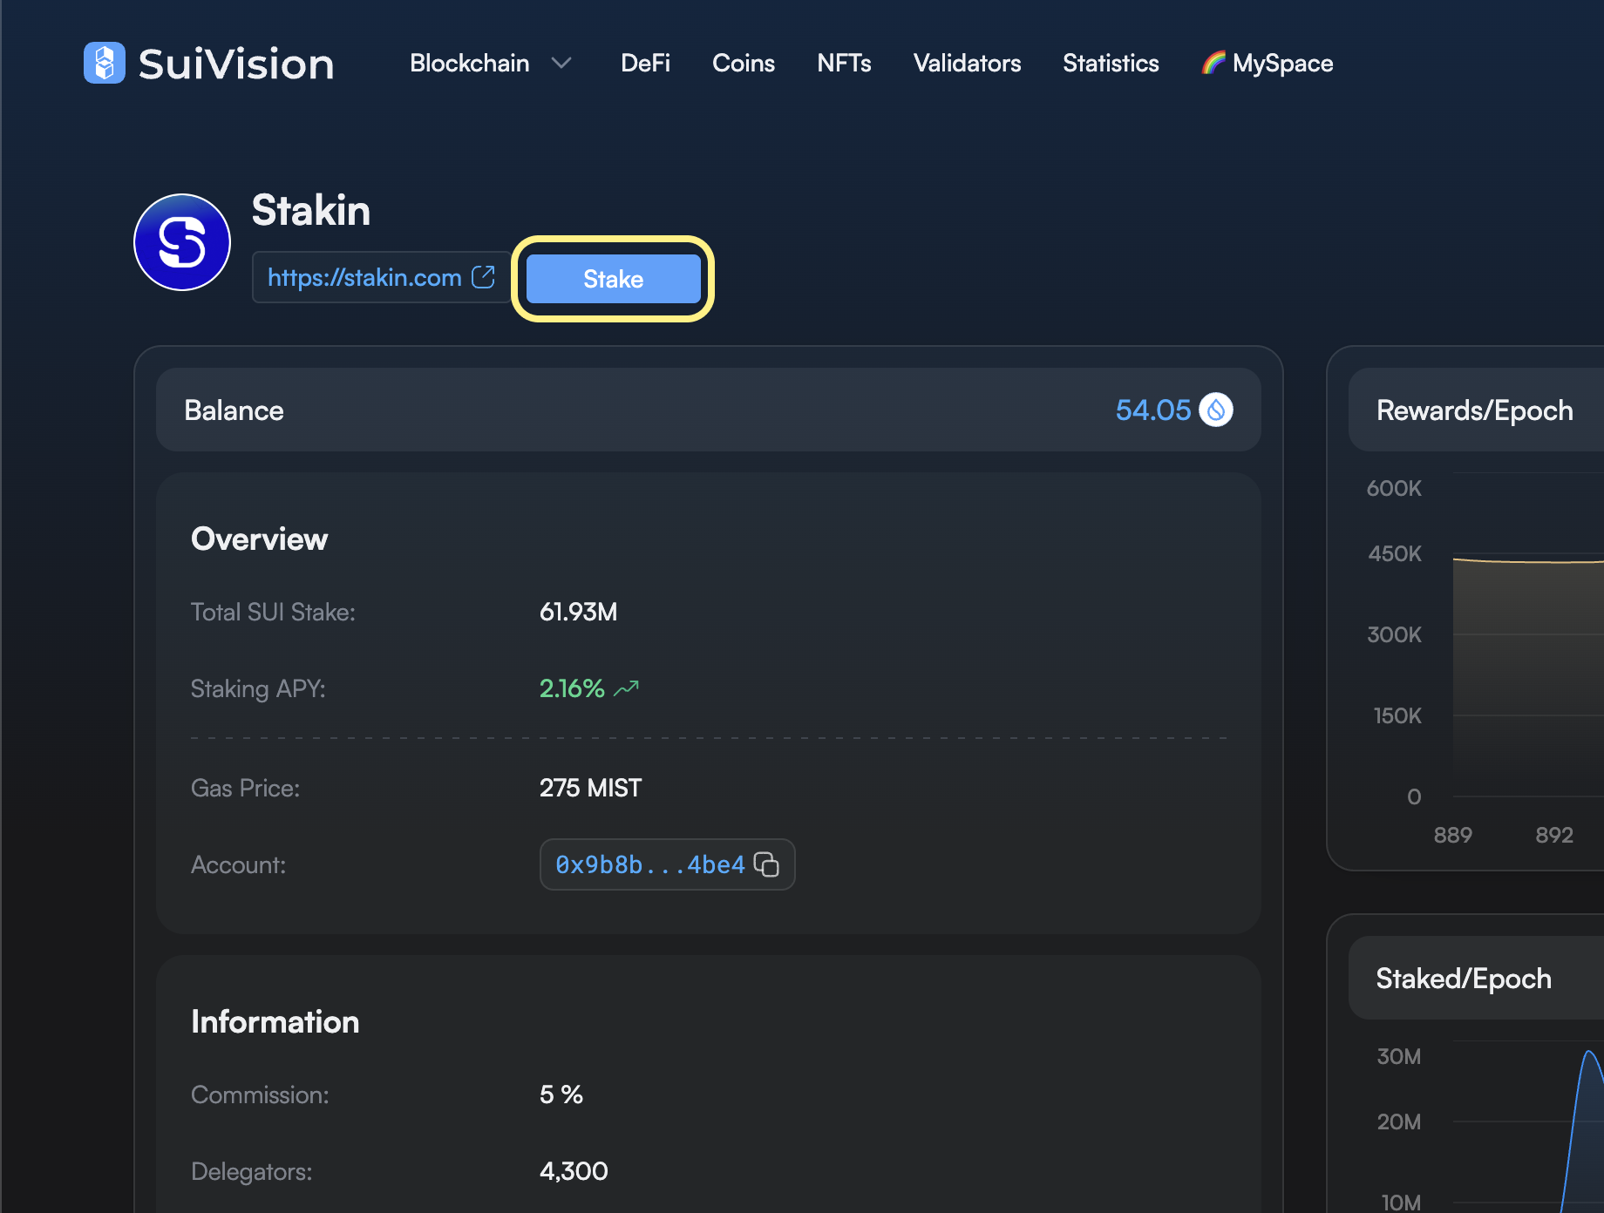Click the SuiVision cube logo icon
The width and height of the screenshot is (1604, 1213).
tap(104, 62)
